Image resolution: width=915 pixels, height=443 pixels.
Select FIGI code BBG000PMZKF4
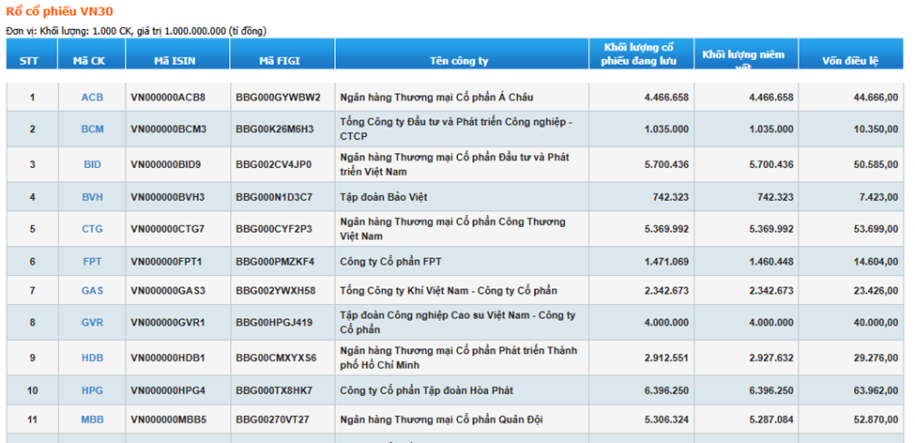coord(275,262)
